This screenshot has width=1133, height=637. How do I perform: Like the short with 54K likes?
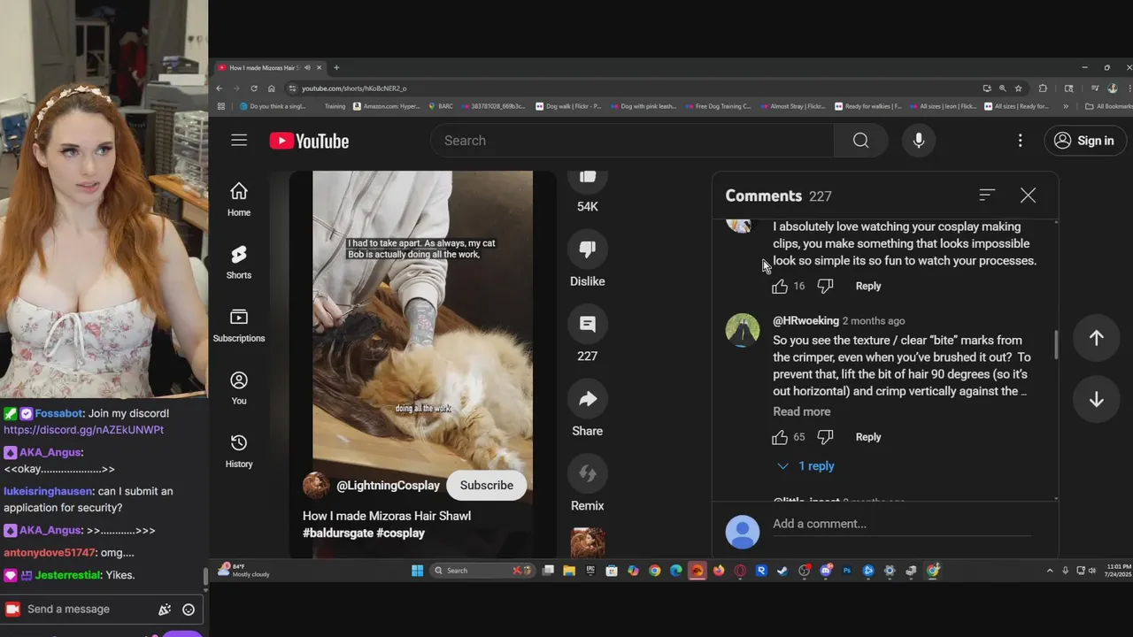587,180
